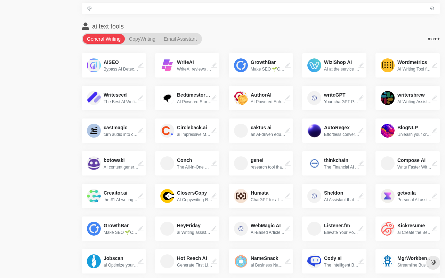The height and width of the screenshot is (278, 445).
Task: Click the writersbrew logo icon
Action: [388, 98]
